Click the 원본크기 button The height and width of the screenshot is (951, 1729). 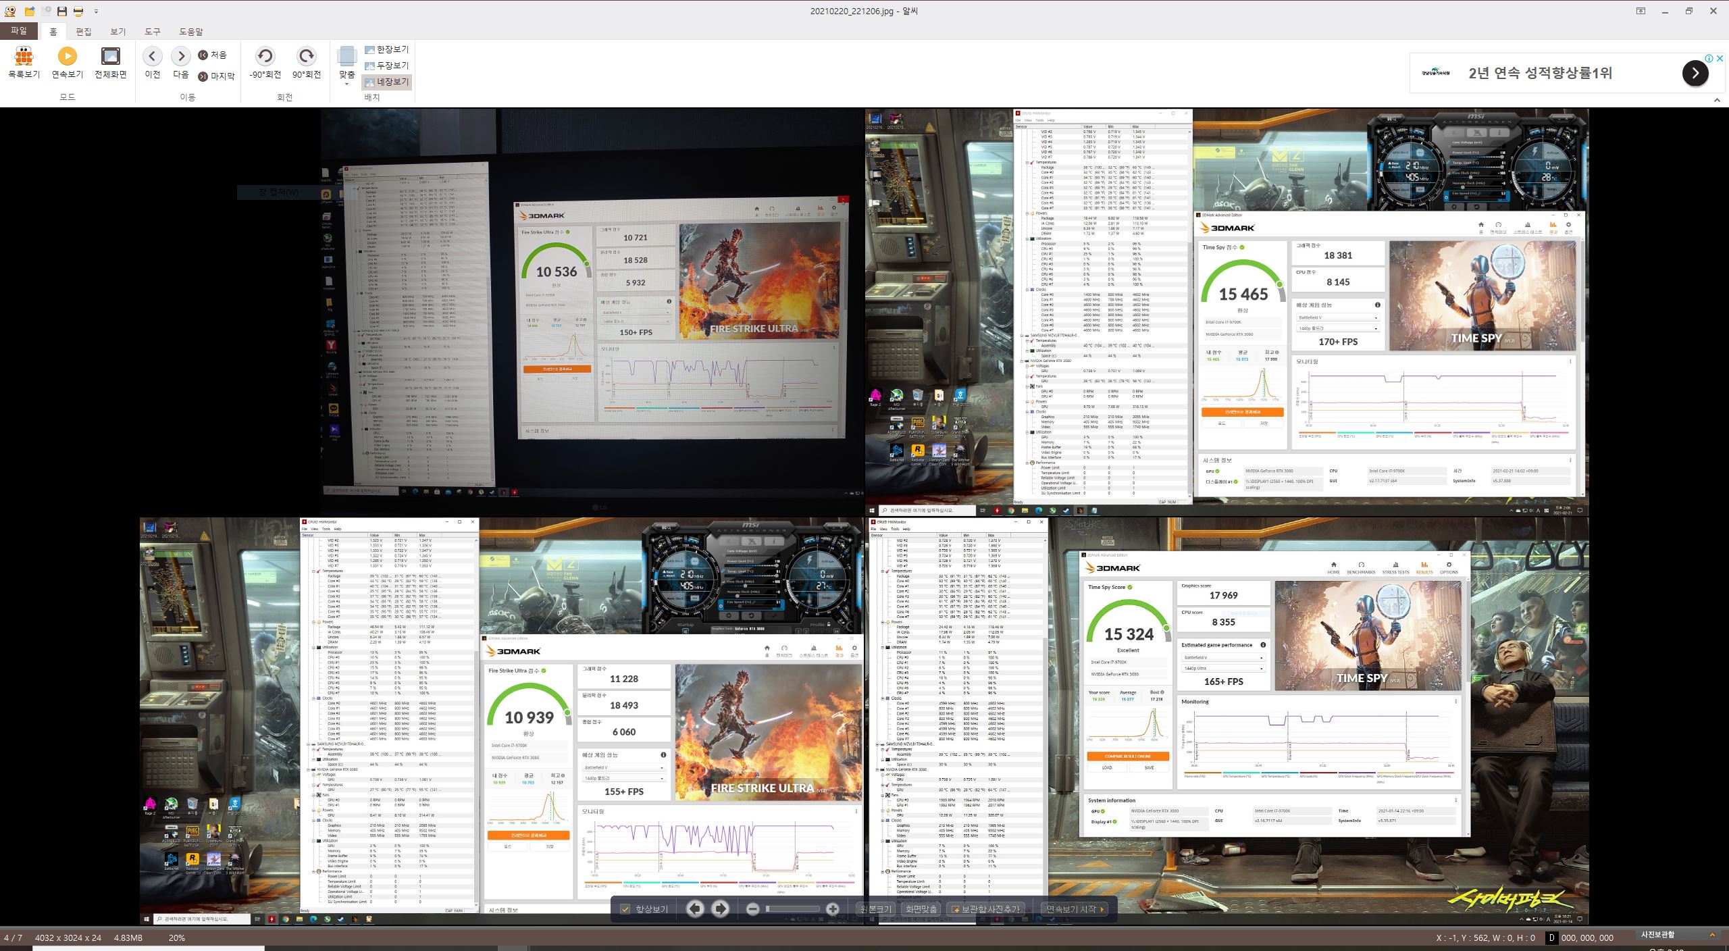875,909
